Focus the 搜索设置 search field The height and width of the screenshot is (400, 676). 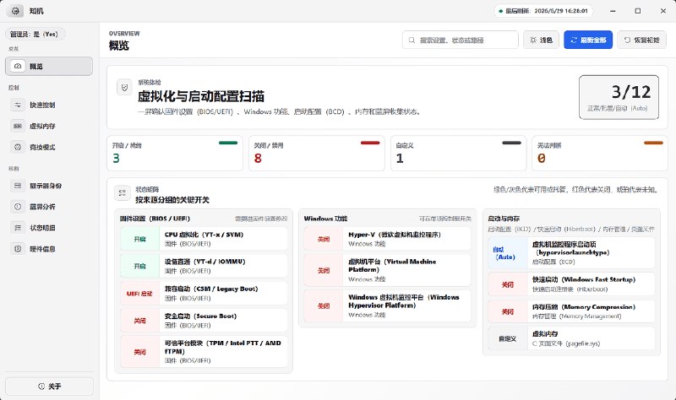click(460, 40)
